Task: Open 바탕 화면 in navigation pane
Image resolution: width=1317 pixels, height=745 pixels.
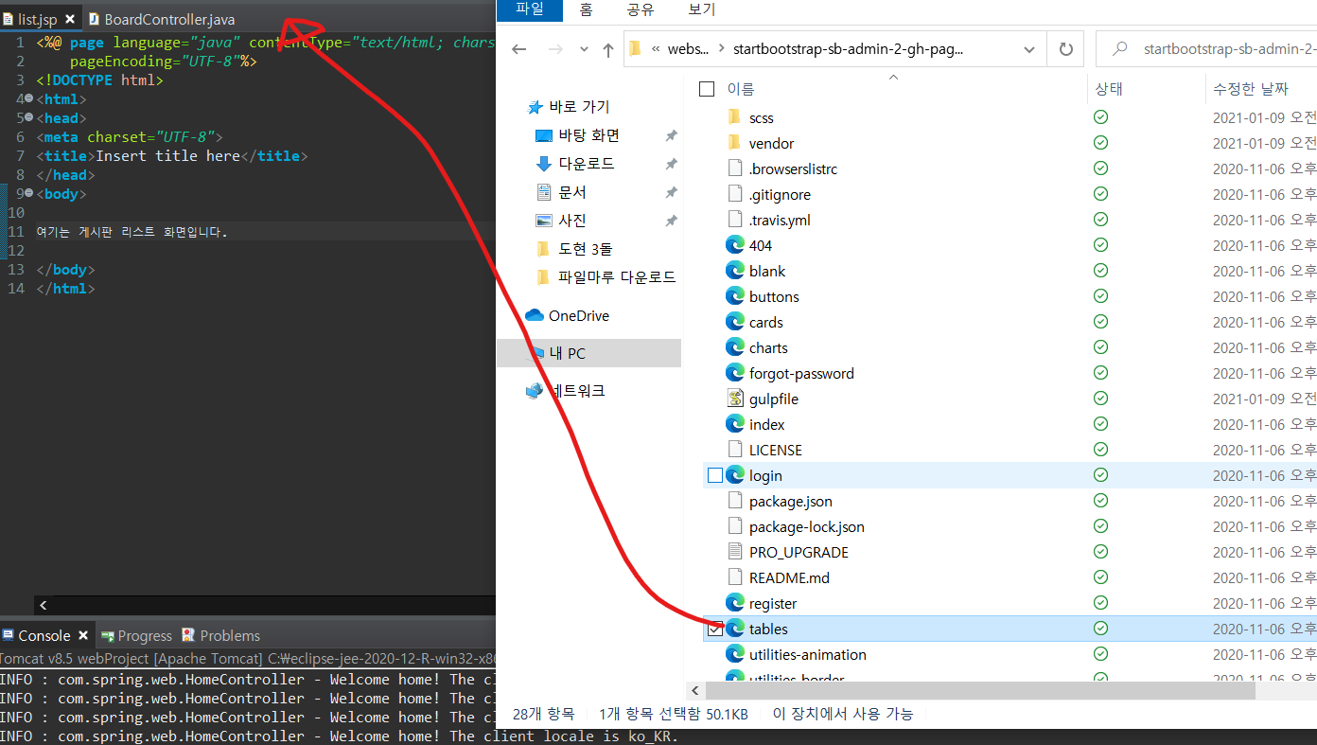Action: (577, 135)
